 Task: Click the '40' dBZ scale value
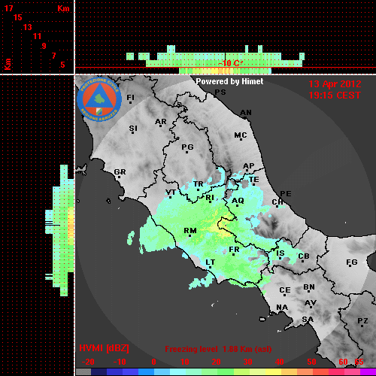pos(279,362)
